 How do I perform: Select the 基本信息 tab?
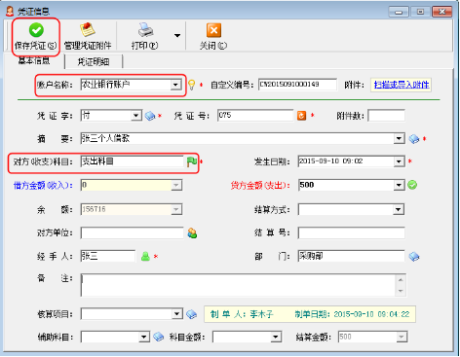pos(34,60)
